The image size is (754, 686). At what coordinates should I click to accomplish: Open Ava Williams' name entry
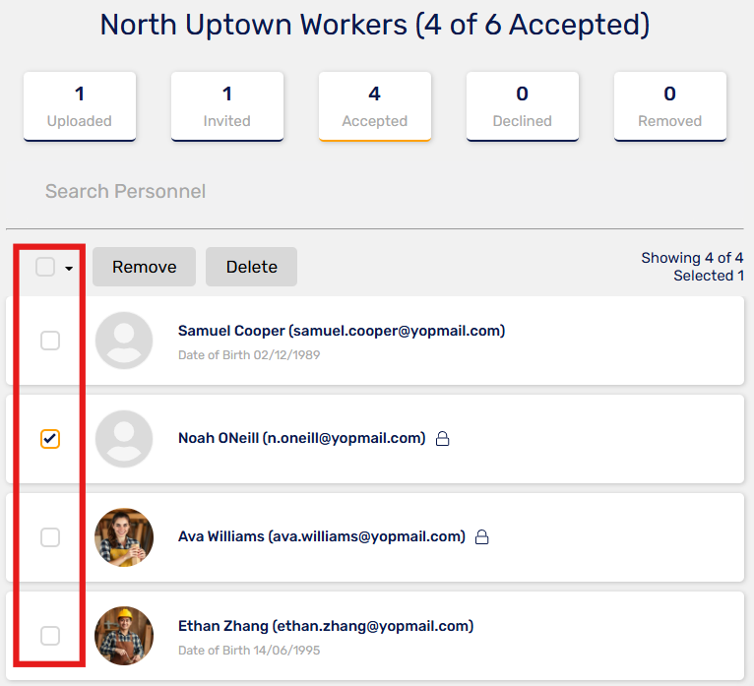(322, 536)
